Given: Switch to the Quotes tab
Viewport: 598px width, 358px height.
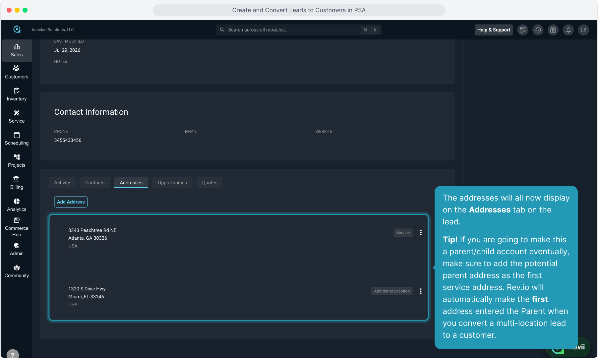Looking at the screenshot, I should click(210, 183).
